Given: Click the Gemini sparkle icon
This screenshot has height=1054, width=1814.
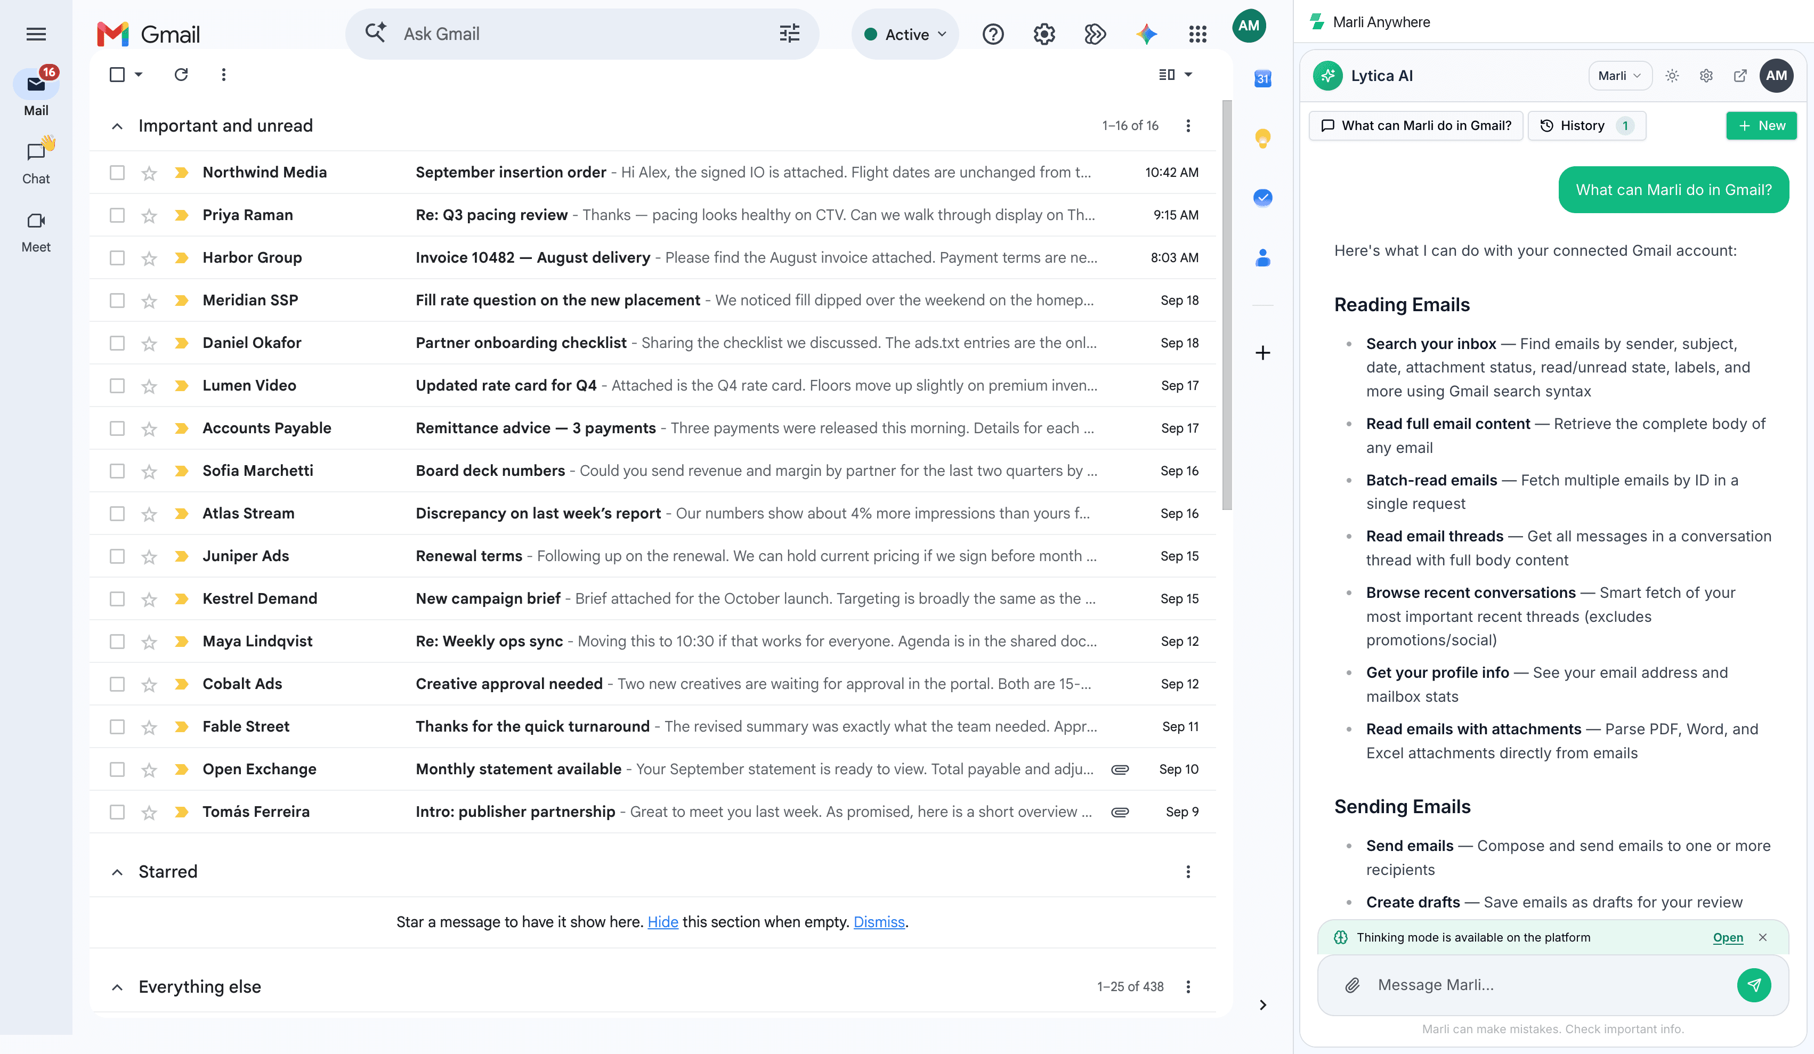Looking at the screenshot, I should tap(1146, 34).
